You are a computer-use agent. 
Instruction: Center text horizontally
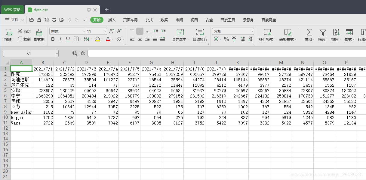140,39
